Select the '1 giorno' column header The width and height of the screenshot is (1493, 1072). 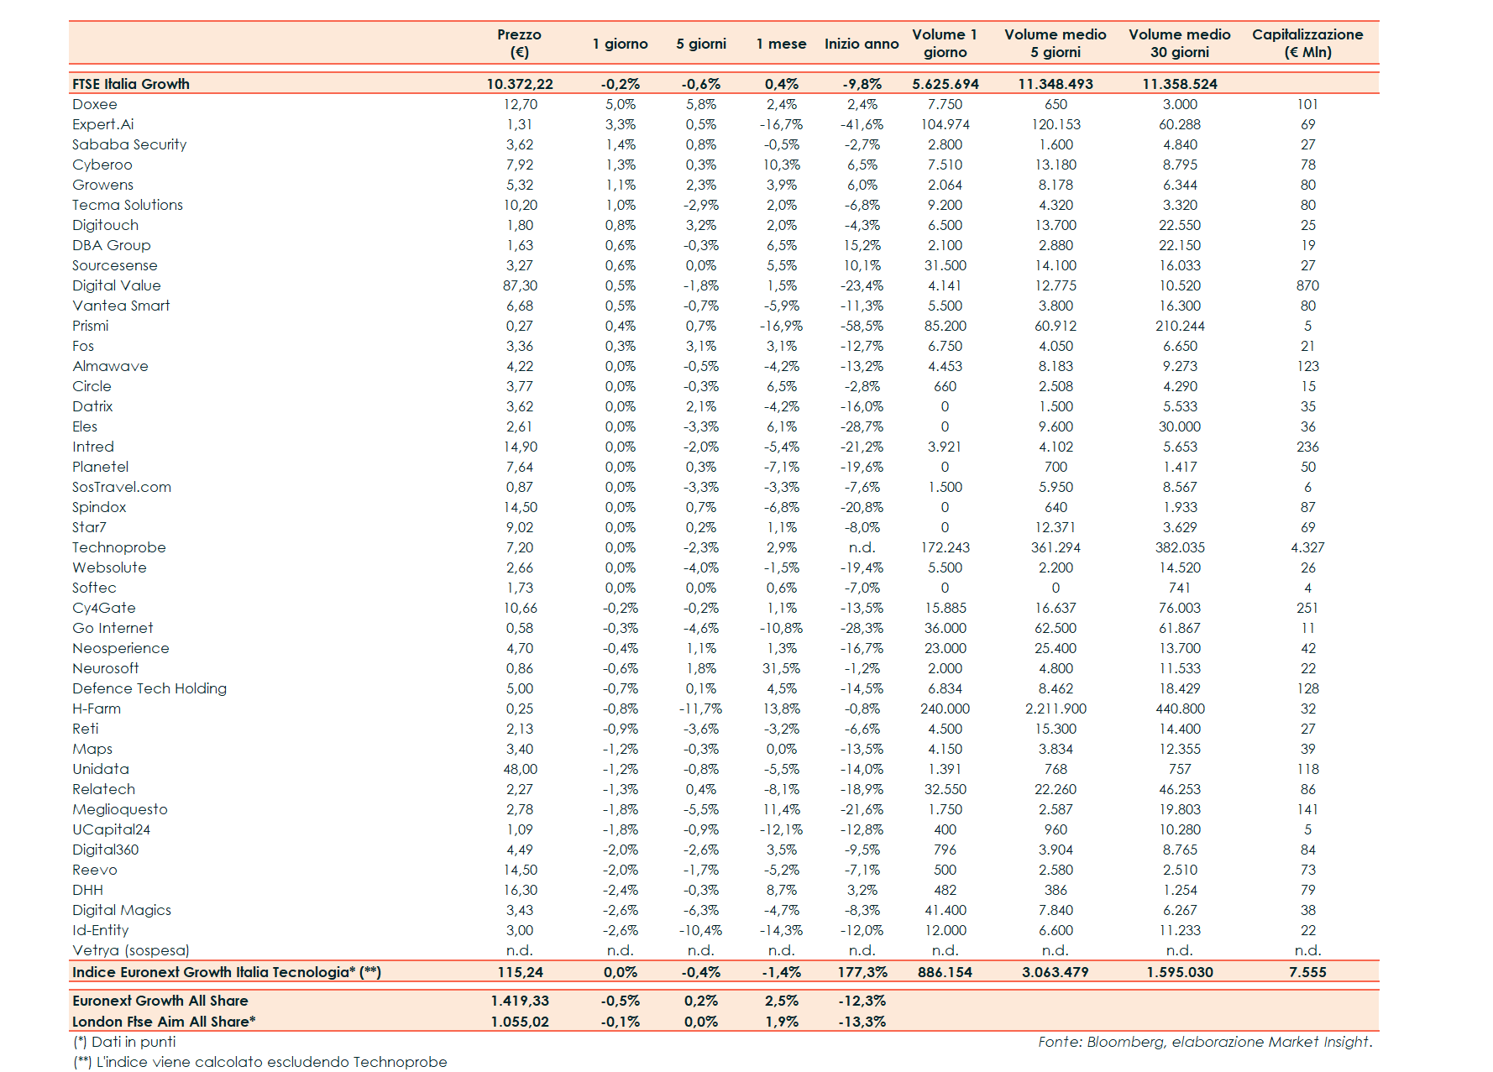click(x=620, y=44)
